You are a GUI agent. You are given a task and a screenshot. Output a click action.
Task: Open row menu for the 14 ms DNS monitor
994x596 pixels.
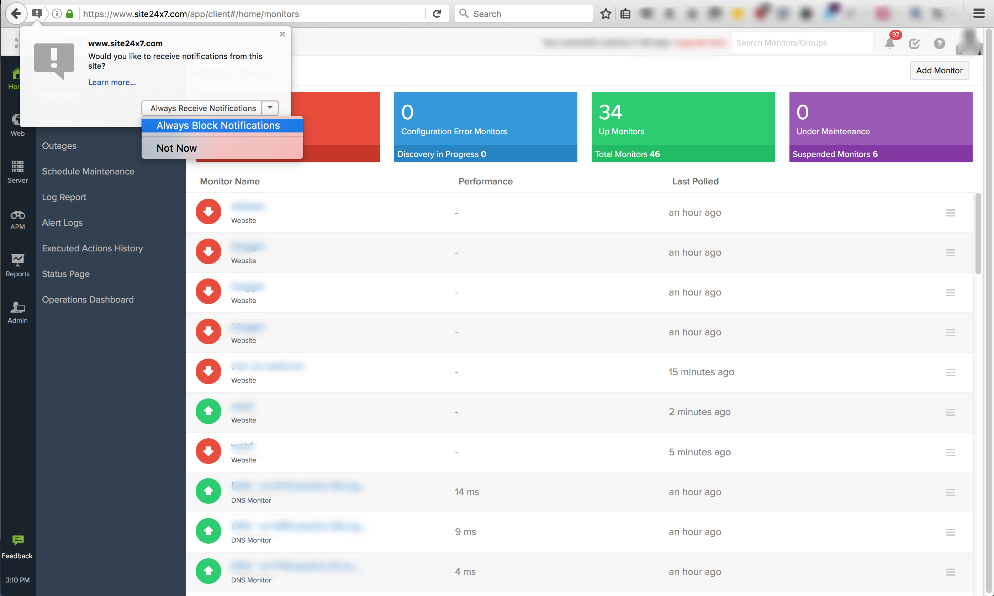tap(950, 492)
